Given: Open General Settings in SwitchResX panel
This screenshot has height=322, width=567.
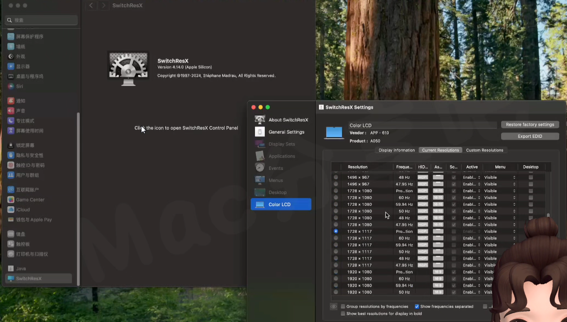Looking at the screenshot, I should coord(286,132).
